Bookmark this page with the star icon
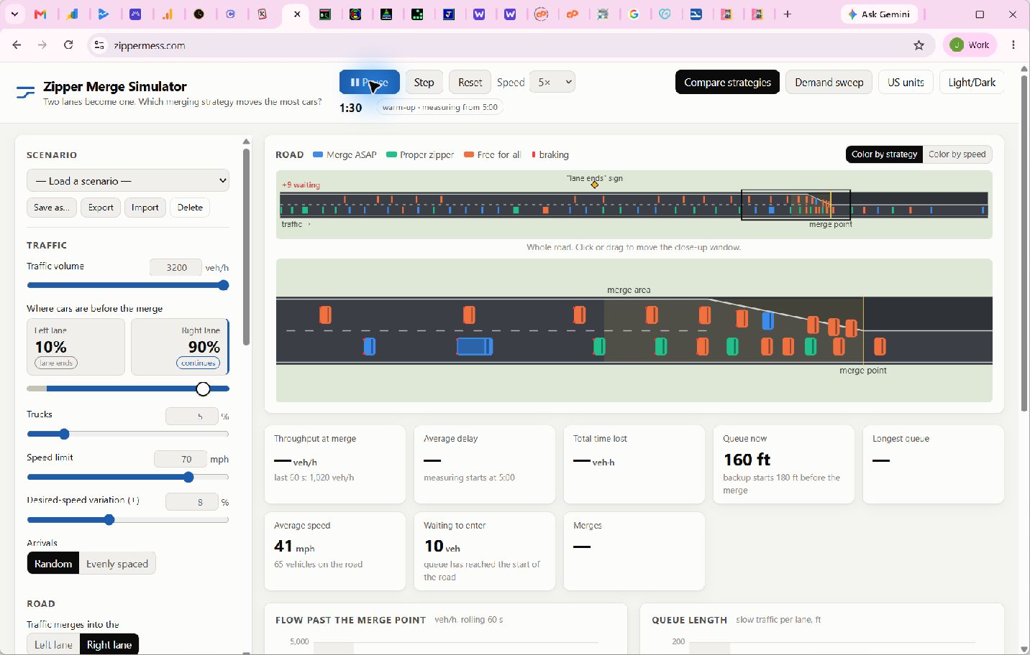This screenshot has height=655, width=1030. (x=919, y=45)
